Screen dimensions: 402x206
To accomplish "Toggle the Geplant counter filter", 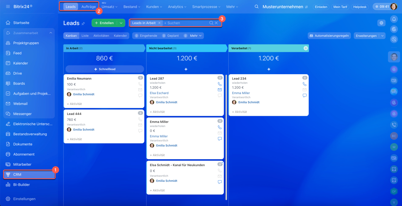I will (171, 36).
